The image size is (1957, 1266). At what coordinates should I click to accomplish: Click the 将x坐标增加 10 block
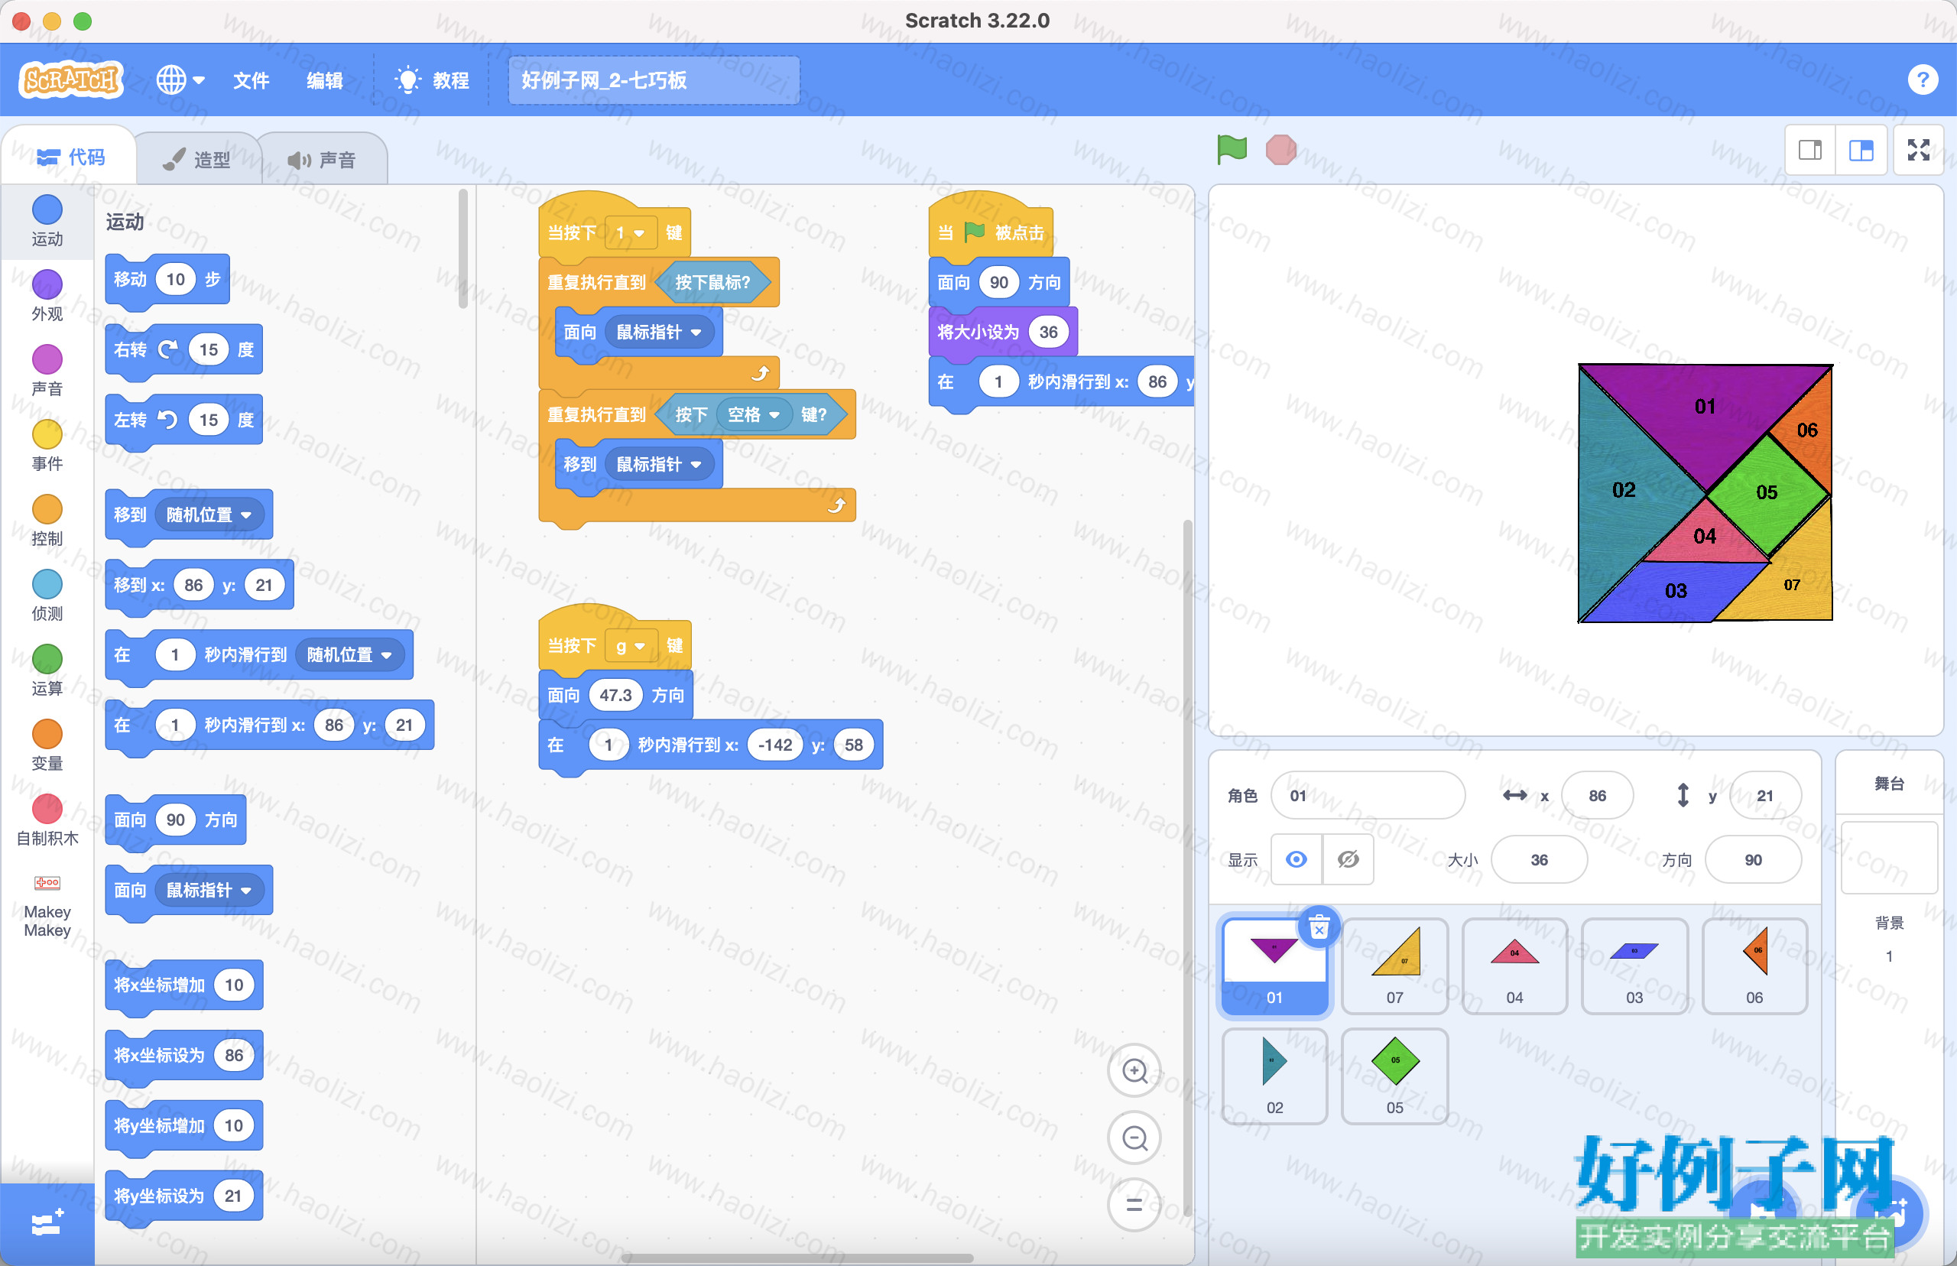183,985
